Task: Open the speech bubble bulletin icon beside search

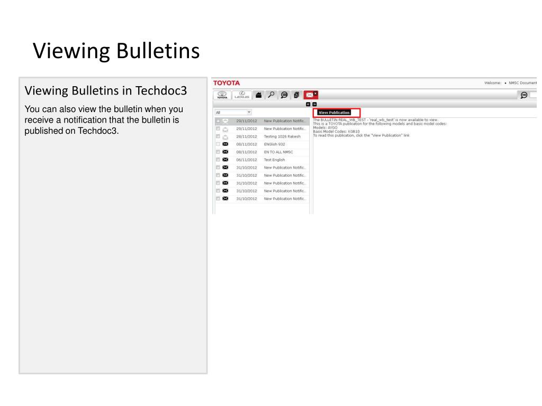Action: [284, 95]
